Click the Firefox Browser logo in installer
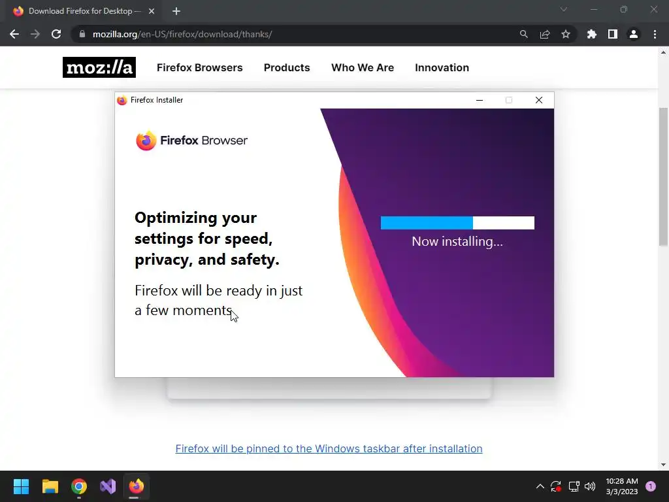The image size is (669, 502). point(191,141)
